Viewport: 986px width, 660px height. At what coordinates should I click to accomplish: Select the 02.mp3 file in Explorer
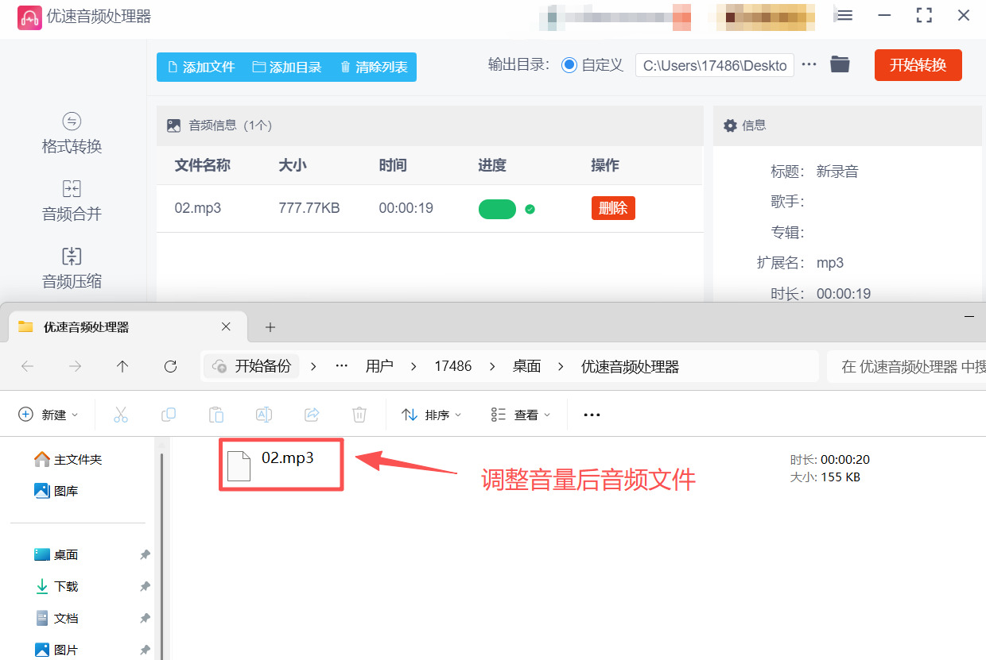[x=281, y=464]
